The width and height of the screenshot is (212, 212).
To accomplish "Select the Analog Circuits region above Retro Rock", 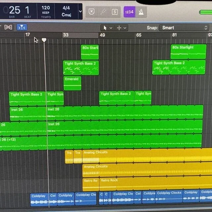I will pos(147,170).
